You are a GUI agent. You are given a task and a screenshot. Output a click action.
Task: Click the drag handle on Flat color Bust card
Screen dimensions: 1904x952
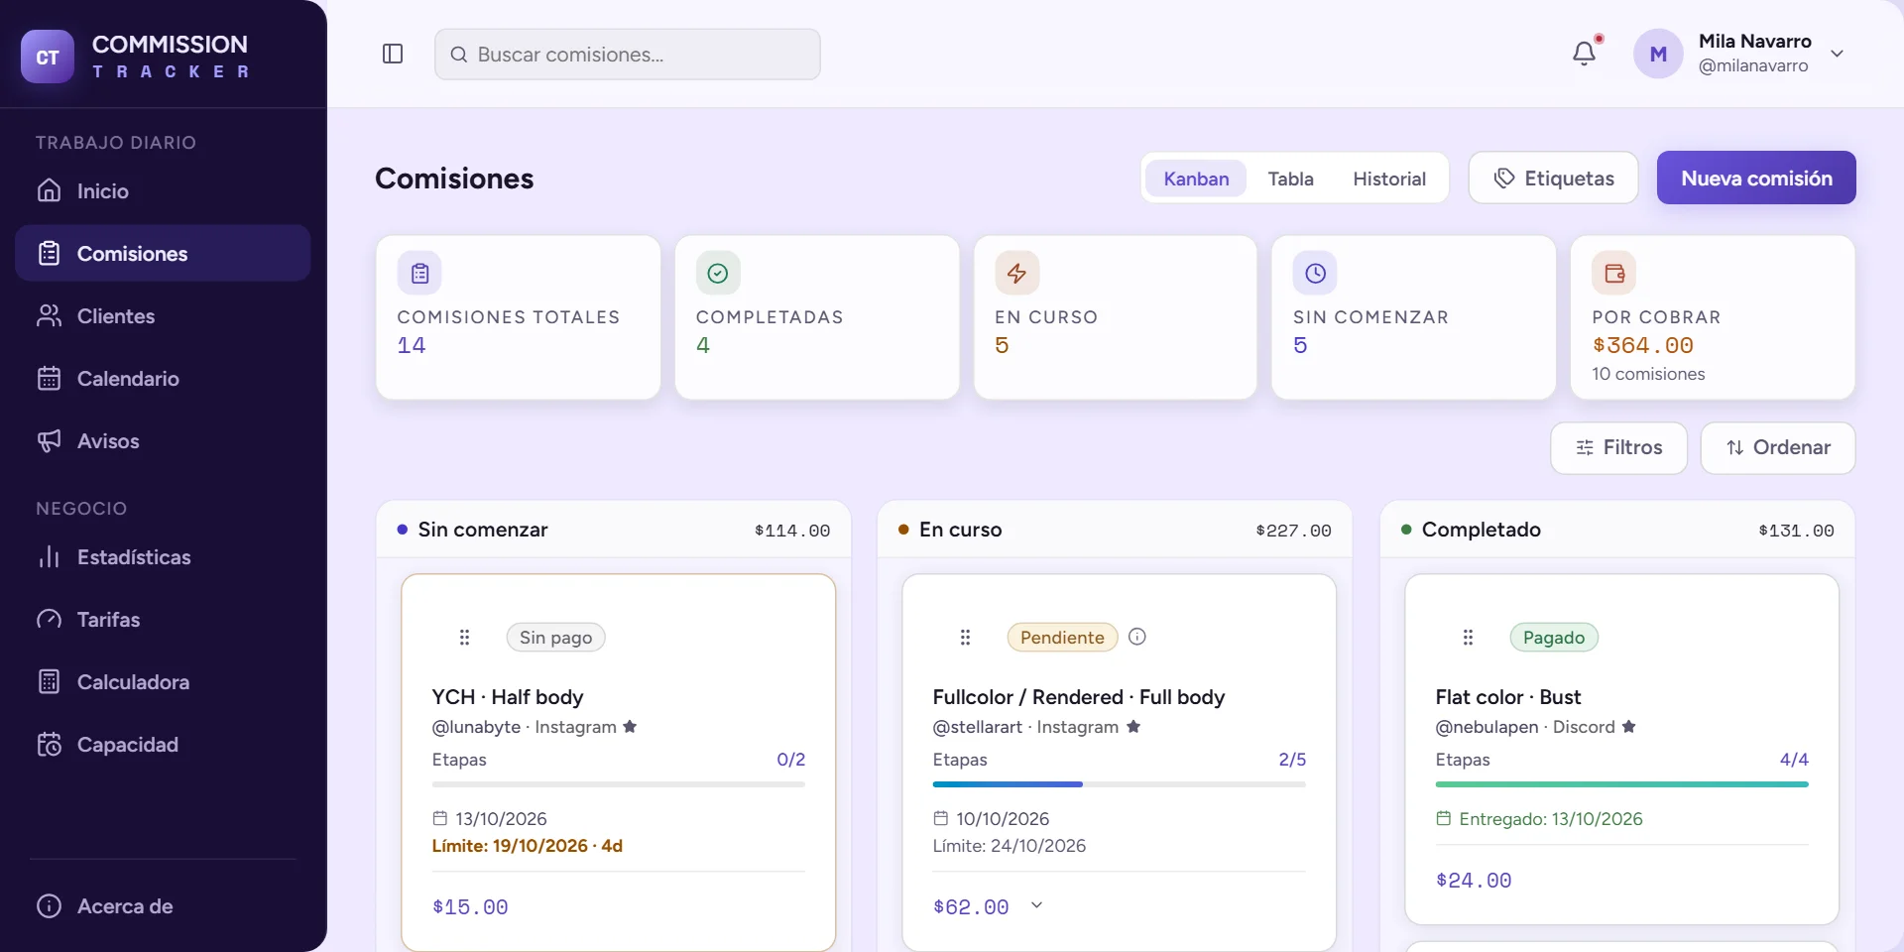coord(1468,638)
